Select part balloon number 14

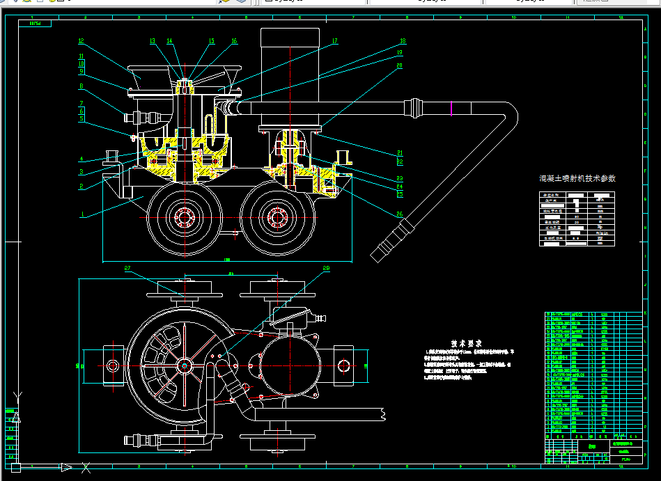(169, 41)
